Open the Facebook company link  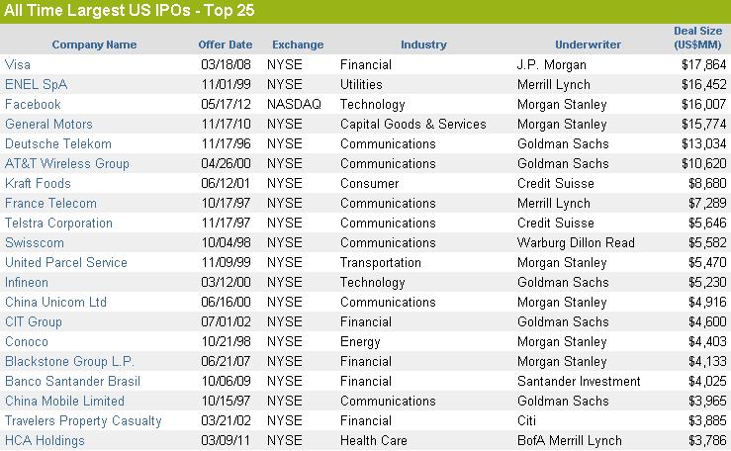click(x=33, y=105)
